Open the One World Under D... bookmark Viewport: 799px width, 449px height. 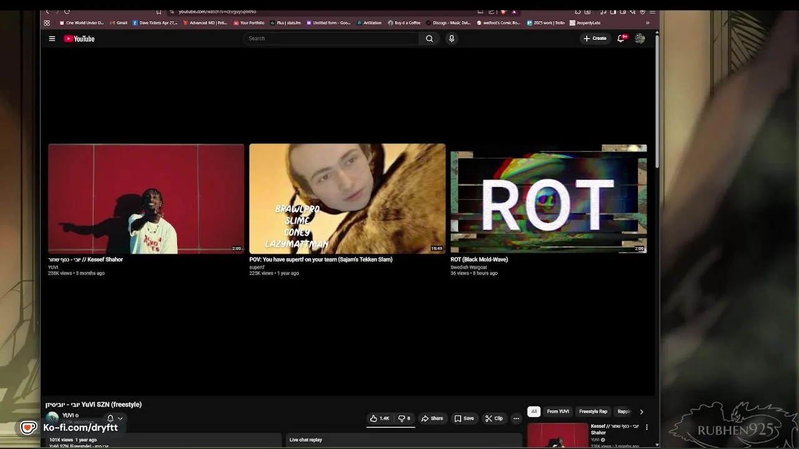82,23
